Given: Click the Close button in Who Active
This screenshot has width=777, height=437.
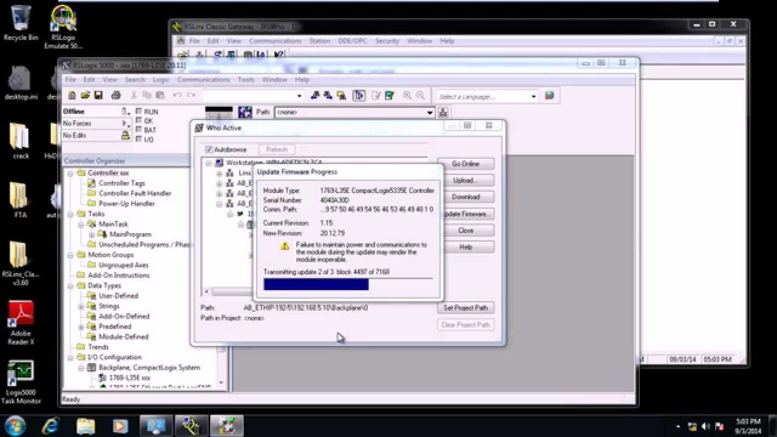Looking at the screenshot, I should [466, 230].
